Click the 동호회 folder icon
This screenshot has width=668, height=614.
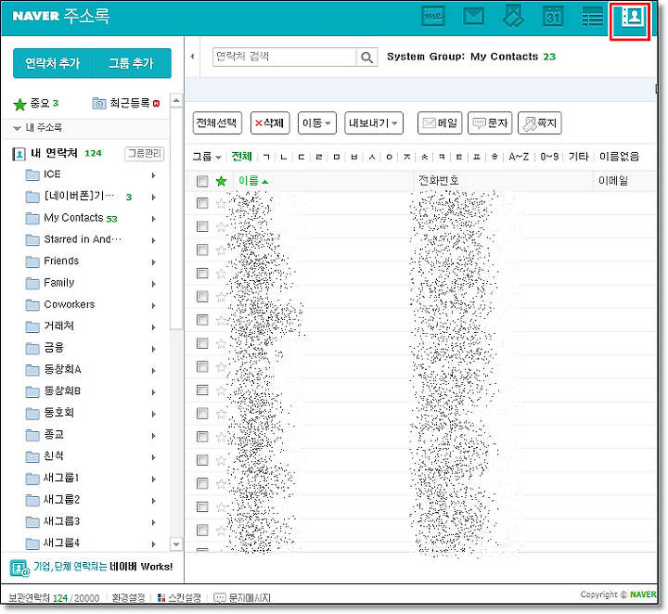tap(32, 414)
